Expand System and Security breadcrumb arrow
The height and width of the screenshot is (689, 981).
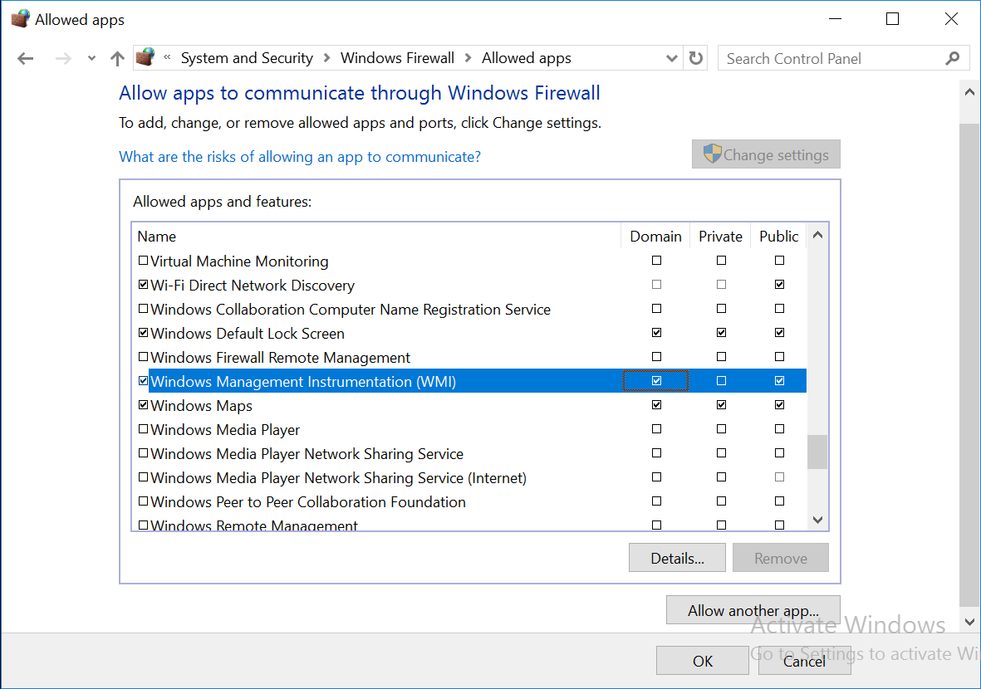[326, 58]
